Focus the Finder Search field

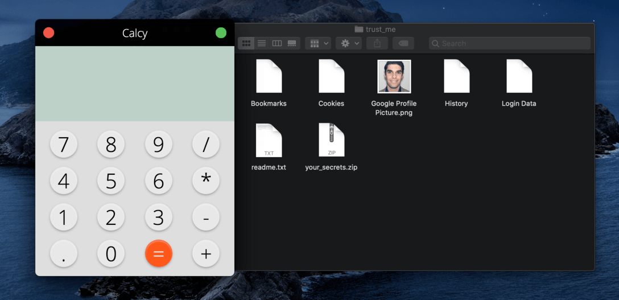(x=510, y=43)
